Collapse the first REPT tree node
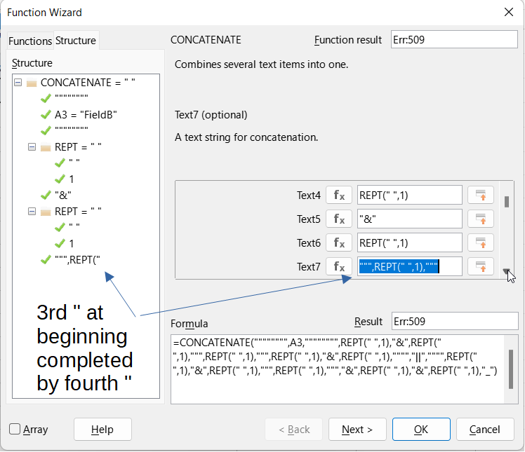Screen dimensions: 525x452 point(32,147)
